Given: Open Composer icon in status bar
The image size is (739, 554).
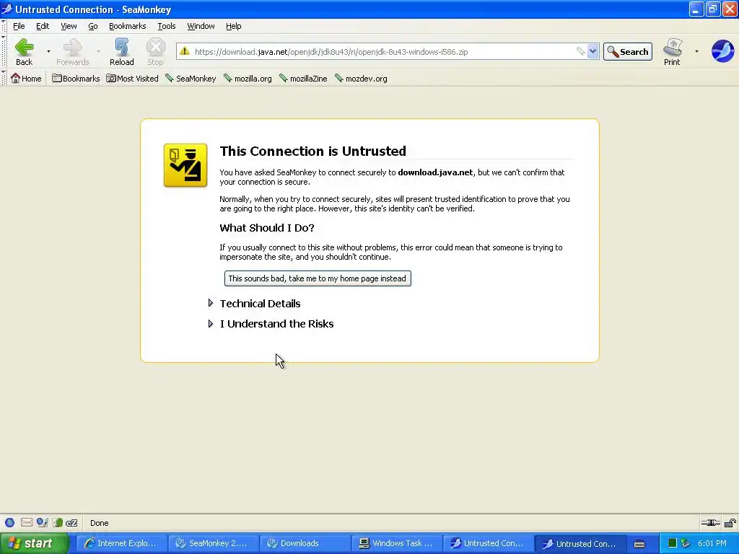Looking at the screenshot, I should (x=43, y=522).
